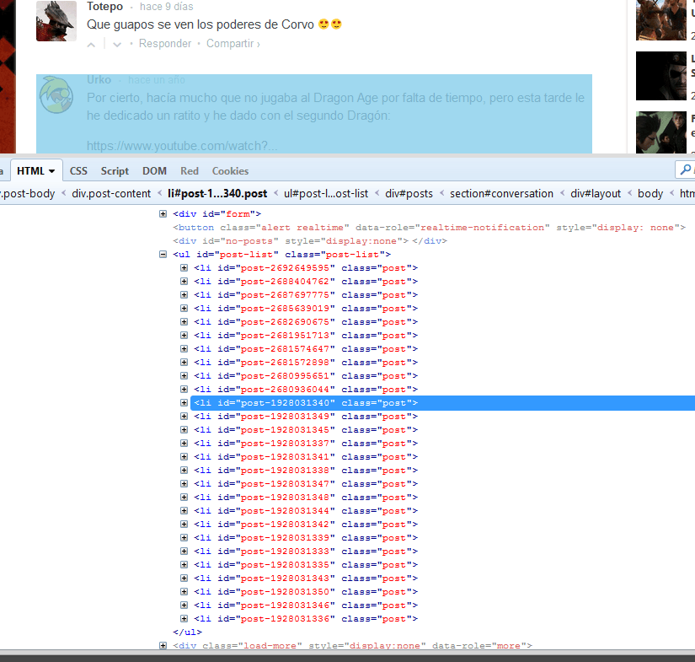
Task: Select ul#post-l...ost-list breadcrumb
Action: tap(326, 193)
